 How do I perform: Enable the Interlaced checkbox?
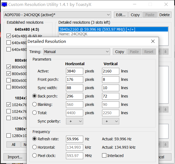[x=104, y=156]
